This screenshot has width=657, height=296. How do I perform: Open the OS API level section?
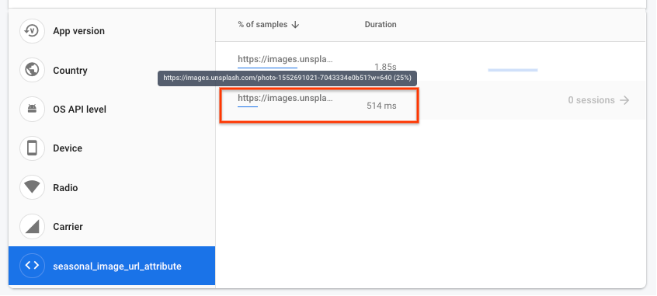pos(112,109)
